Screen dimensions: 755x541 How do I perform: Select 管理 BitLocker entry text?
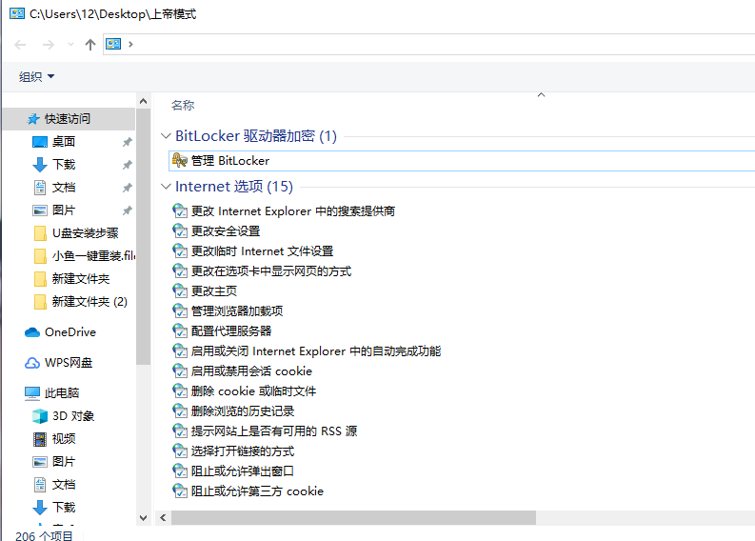tap(230, 160)
